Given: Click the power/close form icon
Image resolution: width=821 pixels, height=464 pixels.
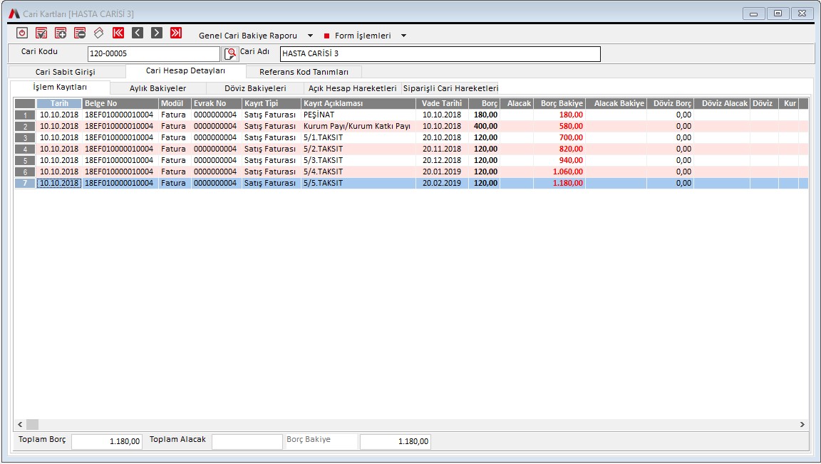Looking at the screenshot, I should [x=22, y=33].
